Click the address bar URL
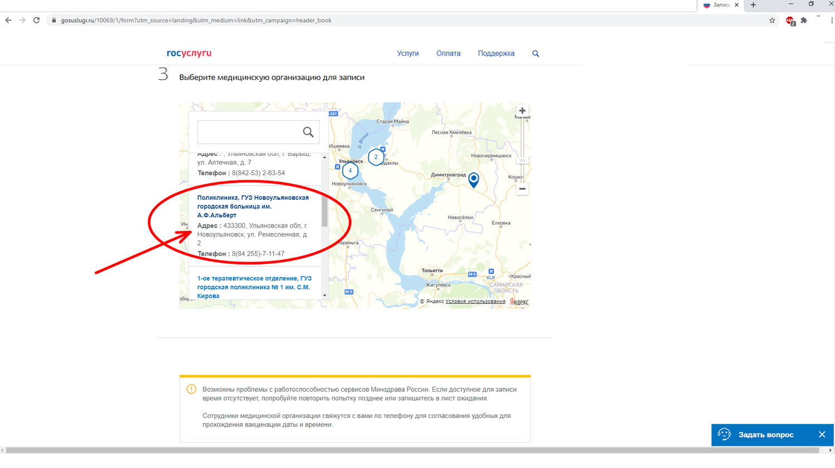Screen dimensions: 835x468 pos(196,21)
